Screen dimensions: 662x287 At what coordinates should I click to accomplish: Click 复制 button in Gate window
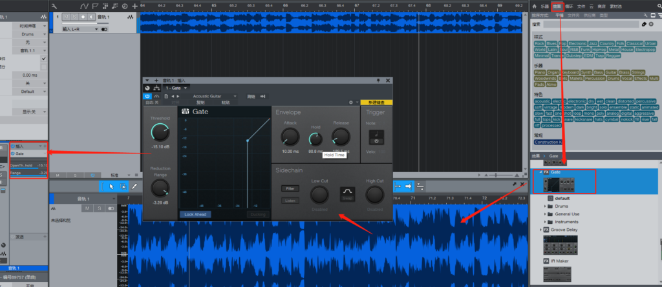[200, 103]
